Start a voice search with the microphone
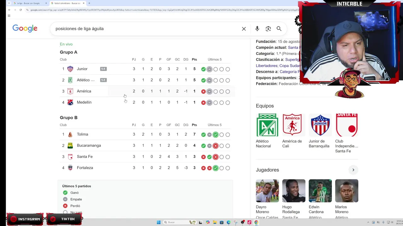The image size is (403, 226). click(x=257, y=29)
